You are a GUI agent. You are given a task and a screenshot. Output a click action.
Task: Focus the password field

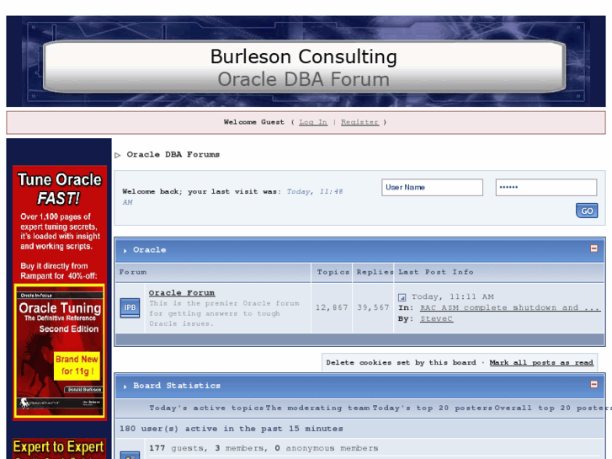[x=546, y=188]
